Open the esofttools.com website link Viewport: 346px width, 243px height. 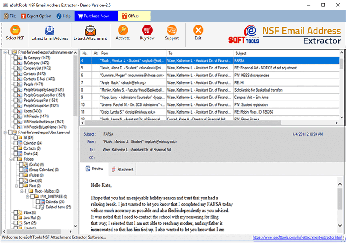pyautogui.click(x=298, y=237)
